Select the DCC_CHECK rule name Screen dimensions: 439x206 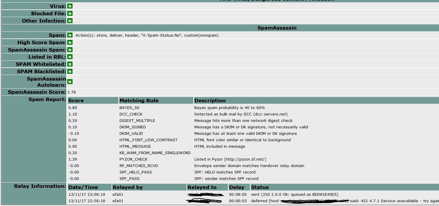coord(131,114)
